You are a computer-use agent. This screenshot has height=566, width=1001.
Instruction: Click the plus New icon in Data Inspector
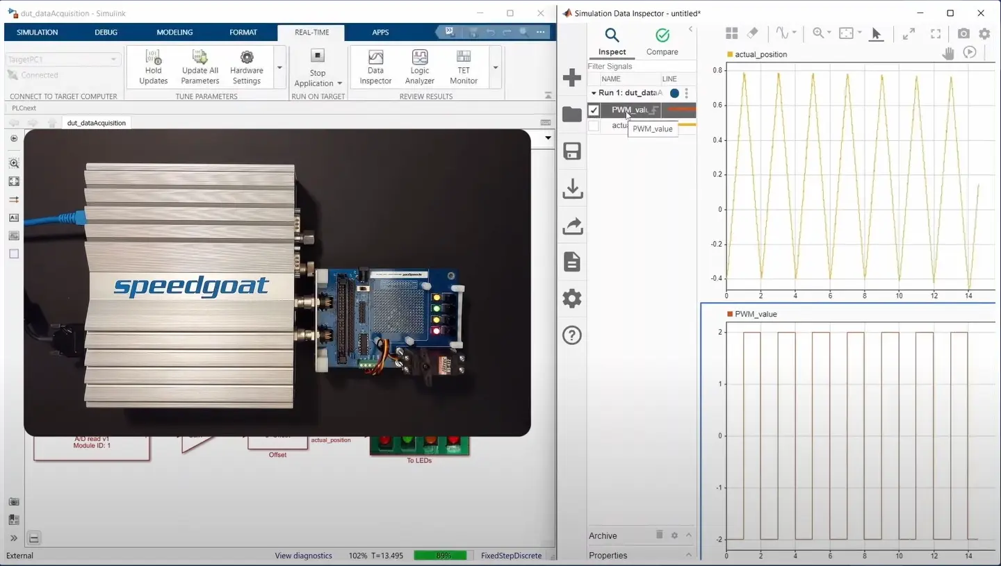[572, 78]
